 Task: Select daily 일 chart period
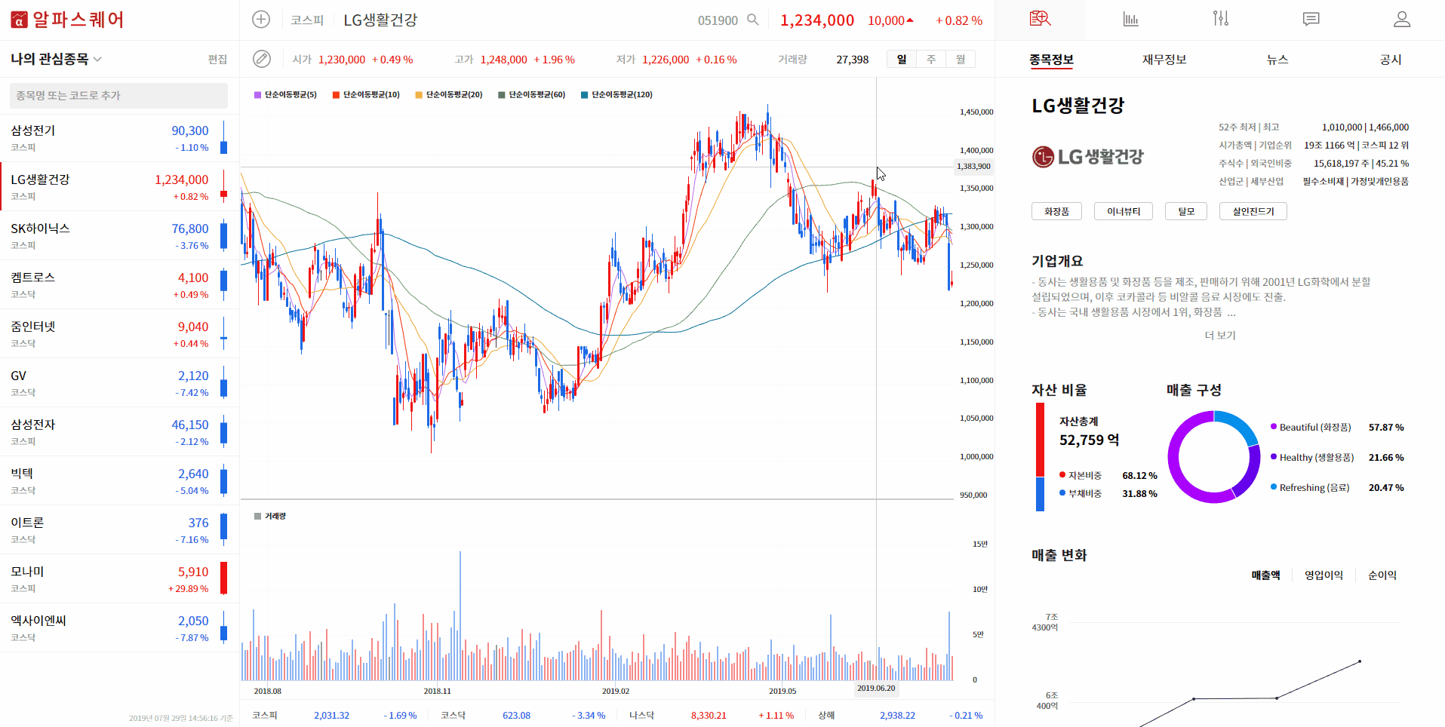point(902,59)
